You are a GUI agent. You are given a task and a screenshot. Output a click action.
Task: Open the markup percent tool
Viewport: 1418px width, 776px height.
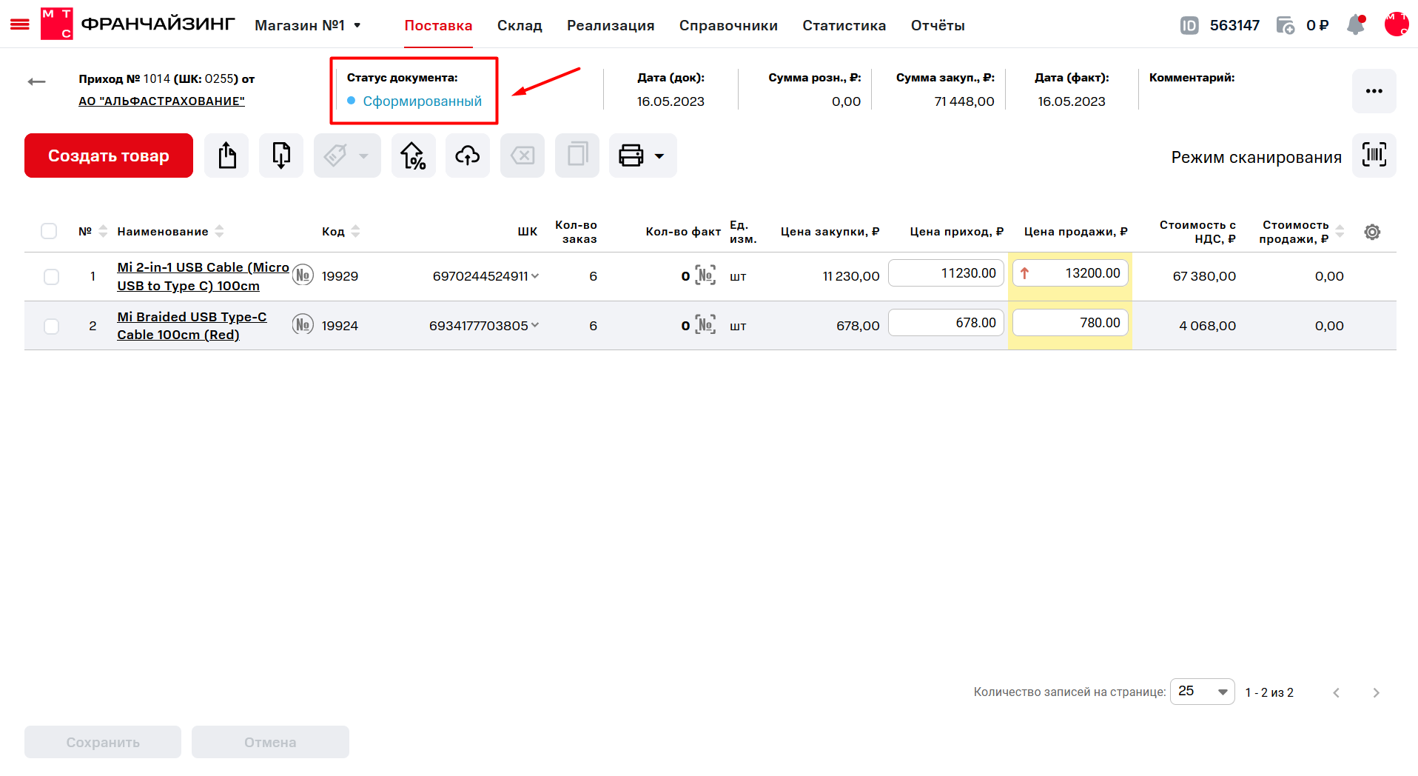413,155
